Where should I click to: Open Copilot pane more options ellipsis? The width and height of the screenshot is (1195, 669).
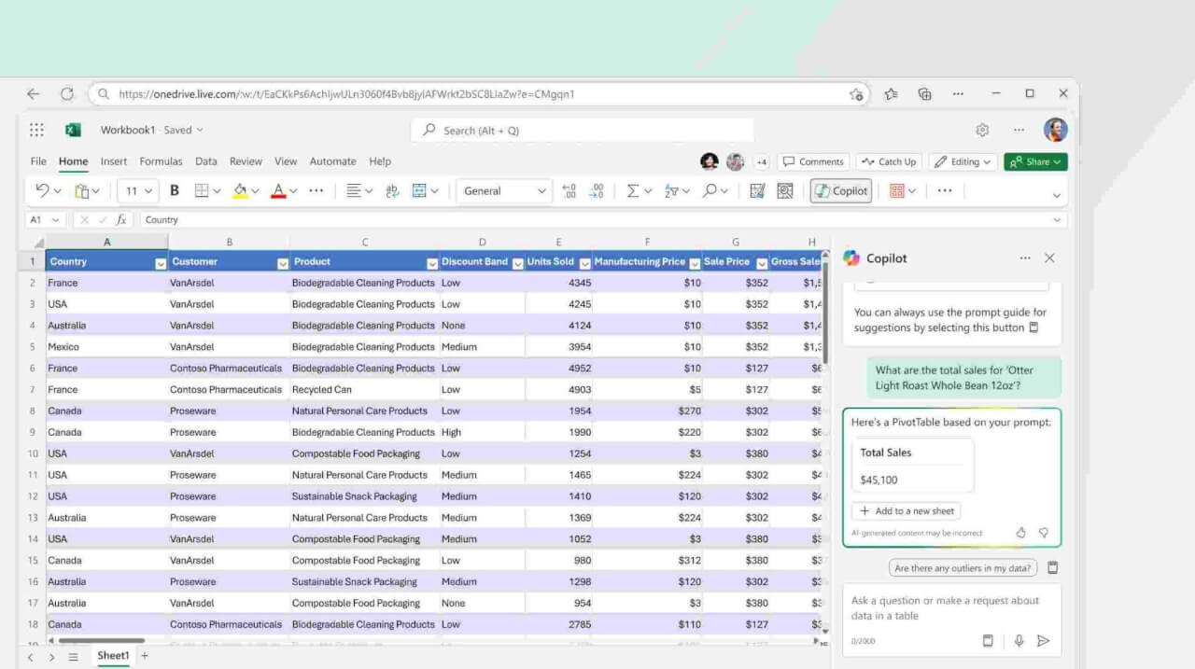(x=1025, y=258)
